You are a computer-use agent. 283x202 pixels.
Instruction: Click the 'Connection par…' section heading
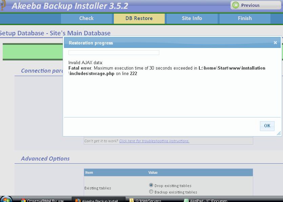[42, 71]
